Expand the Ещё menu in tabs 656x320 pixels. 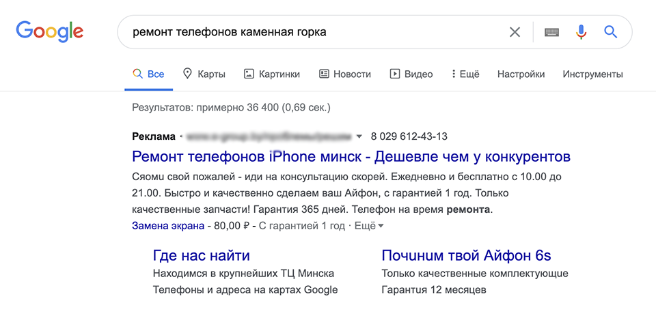coord(465,74)
